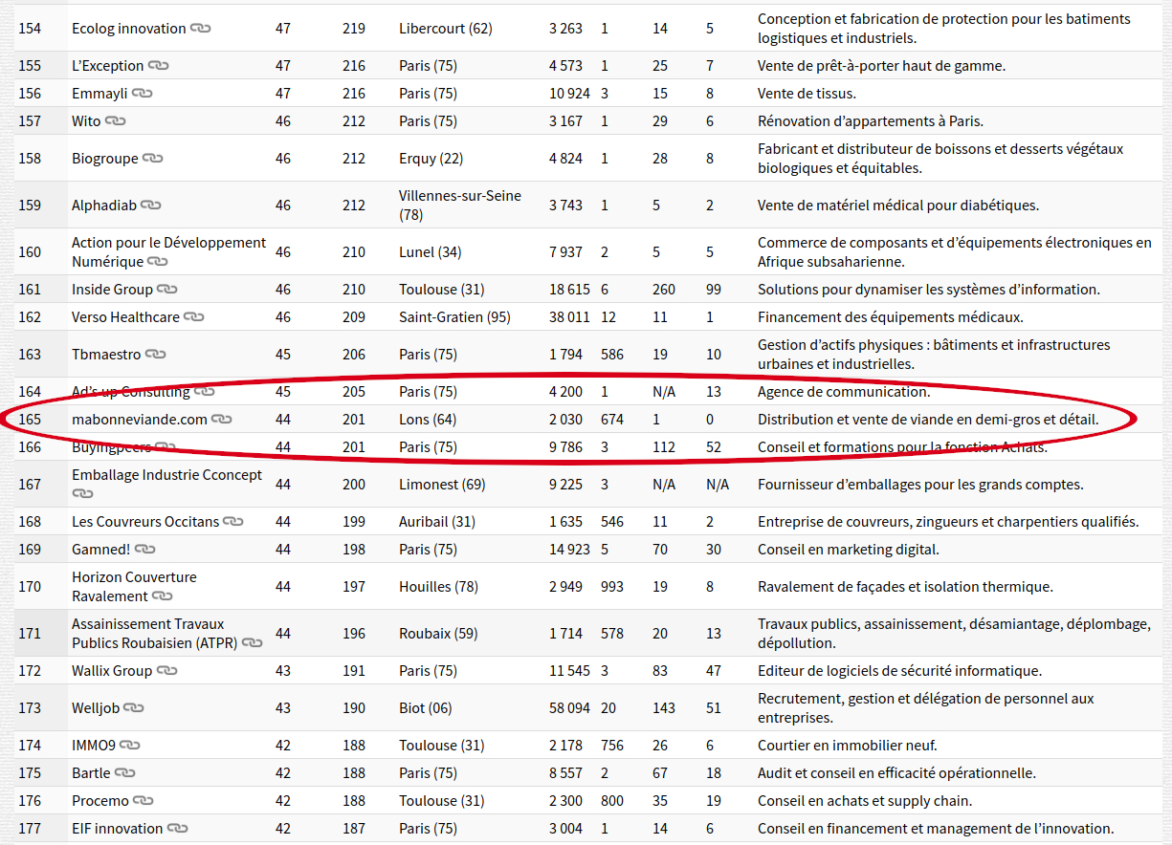
Task: Select description 'Vente de tissus.'
Action: (x=807, y=94)
